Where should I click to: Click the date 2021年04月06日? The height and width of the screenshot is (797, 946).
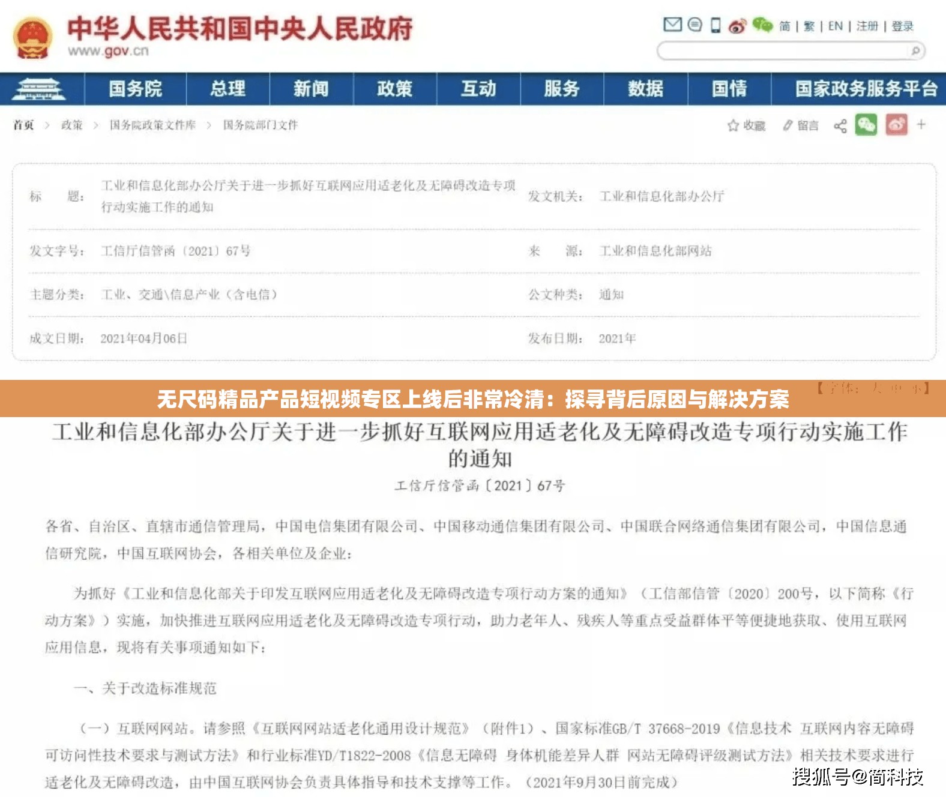pyautogui.click(x=144, y=338)
